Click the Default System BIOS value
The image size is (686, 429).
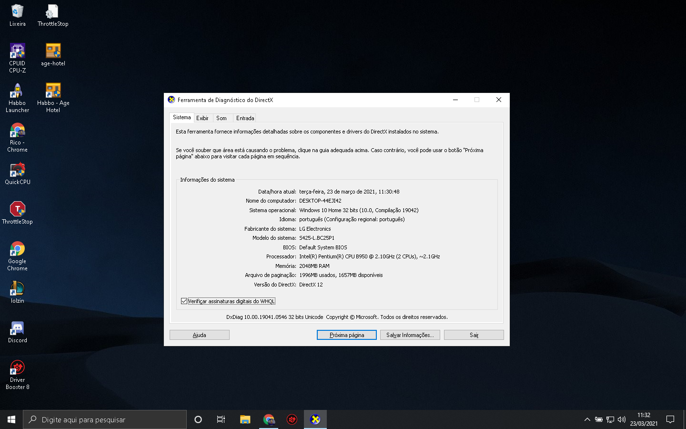(x=323, y=247)
